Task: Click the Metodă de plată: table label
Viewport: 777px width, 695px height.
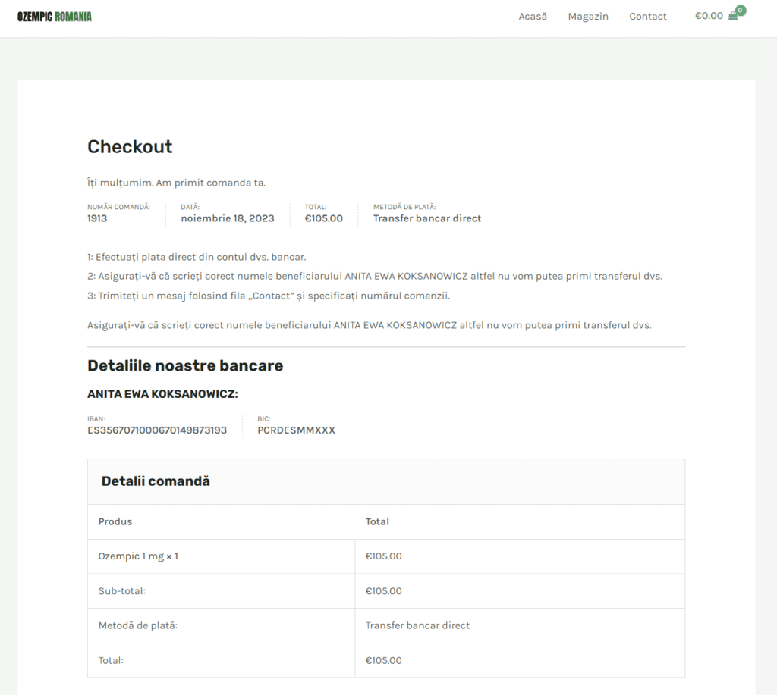Action: (138, 626)
